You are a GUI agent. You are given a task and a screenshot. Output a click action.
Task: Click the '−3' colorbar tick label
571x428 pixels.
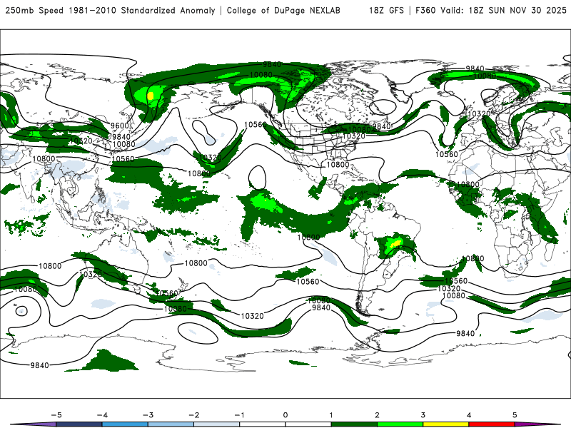[x=148, y=415]
